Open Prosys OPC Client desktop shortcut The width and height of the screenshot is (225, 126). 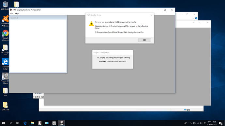click(5, 79)
